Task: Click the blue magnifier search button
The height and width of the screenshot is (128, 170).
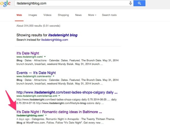Action: tap(139, 3)
